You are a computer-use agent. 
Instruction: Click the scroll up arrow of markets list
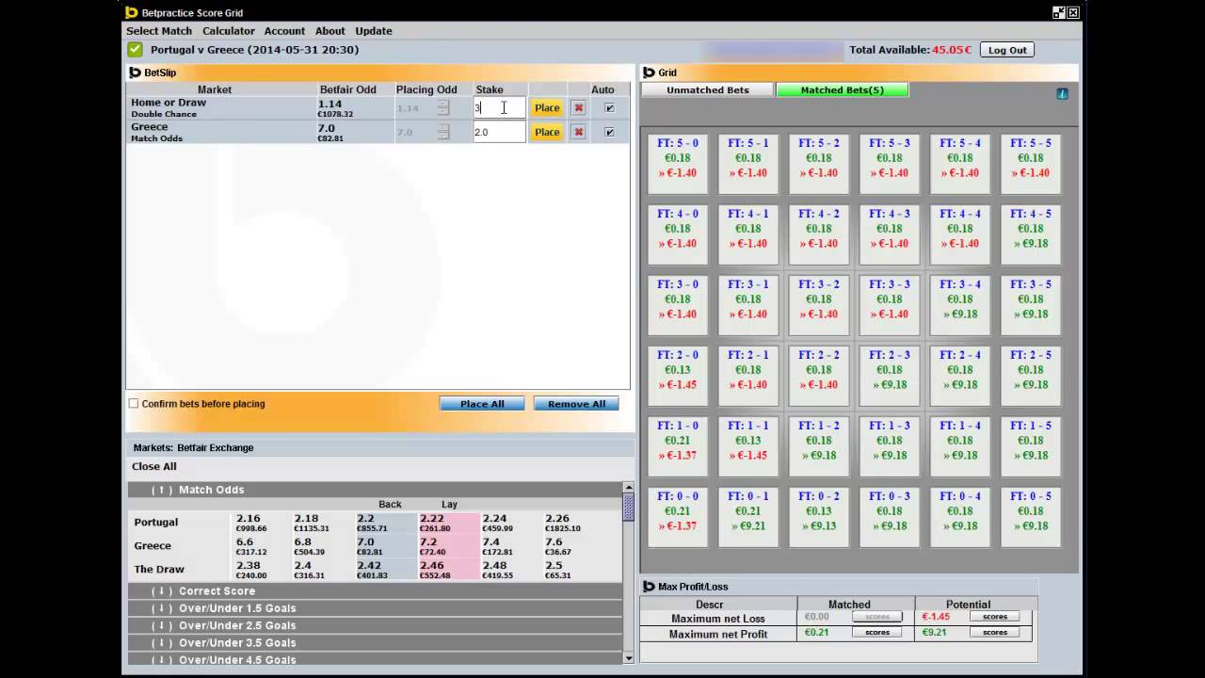click(x=629, y=487)
